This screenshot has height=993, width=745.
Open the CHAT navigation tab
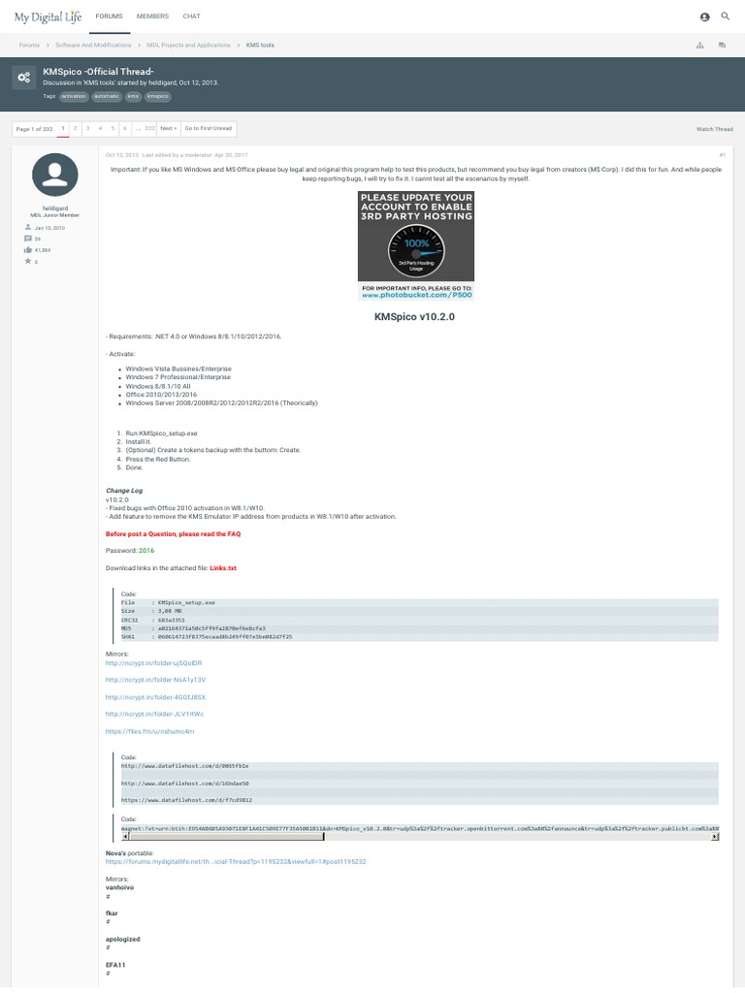click(191, 16)
